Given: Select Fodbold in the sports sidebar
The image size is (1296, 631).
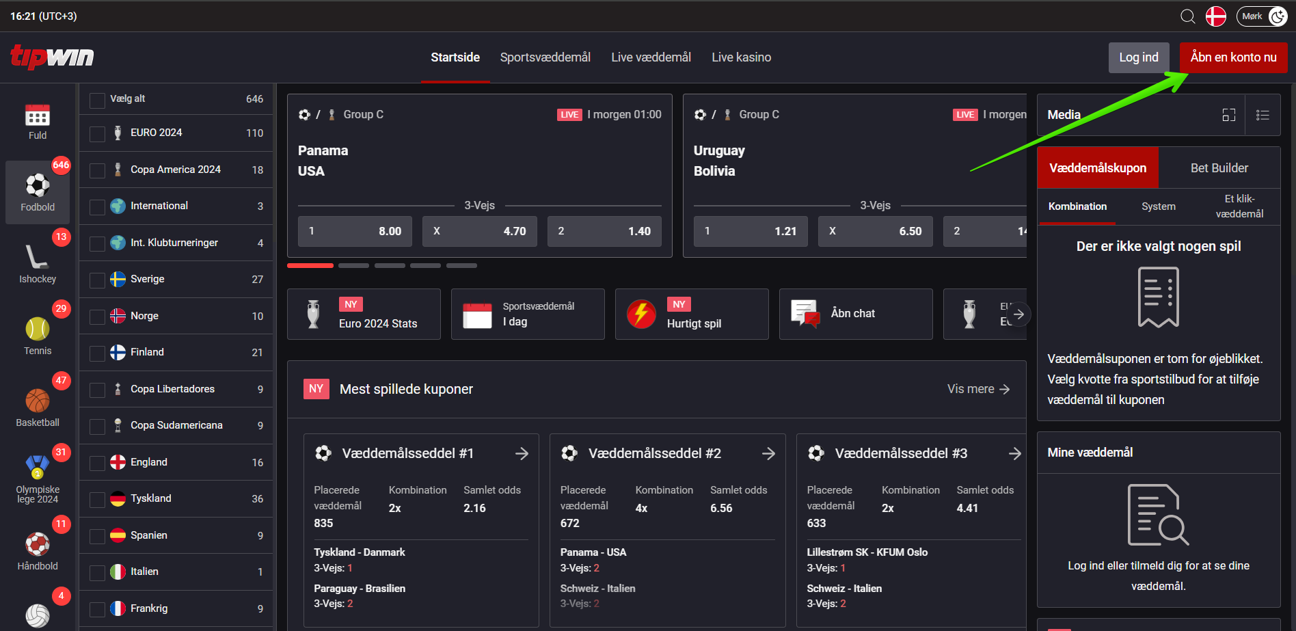Looking at the screenshot, I should (x=38, y=193).
